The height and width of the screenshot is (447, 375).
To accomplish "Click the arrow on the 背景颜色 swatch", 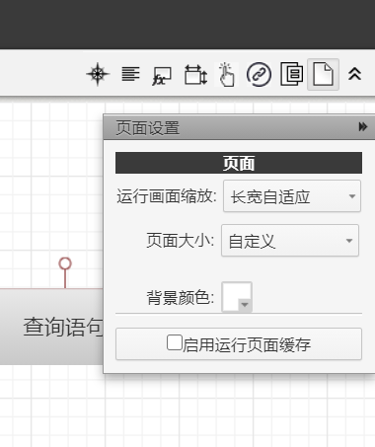I will coord(245,305).
